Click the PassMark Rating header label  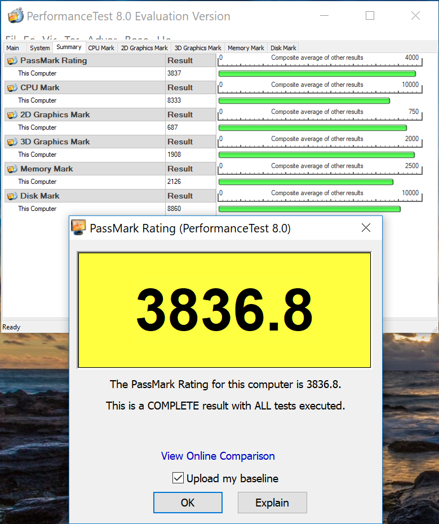(x=54, y=60)
